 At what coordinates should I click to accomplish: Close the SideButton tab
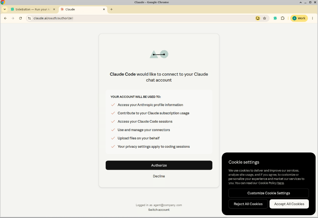click(54, 9)
